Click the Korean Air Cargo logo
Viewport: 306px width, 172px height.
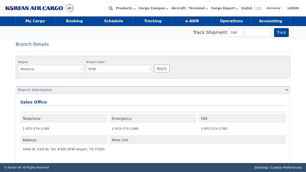[x=39, y=8]
